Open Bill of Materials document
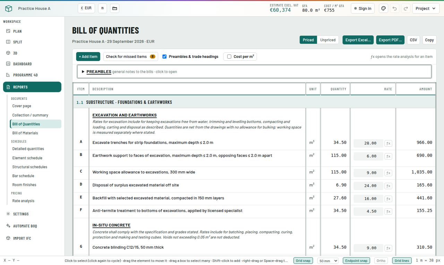 [x=25, y=133]
